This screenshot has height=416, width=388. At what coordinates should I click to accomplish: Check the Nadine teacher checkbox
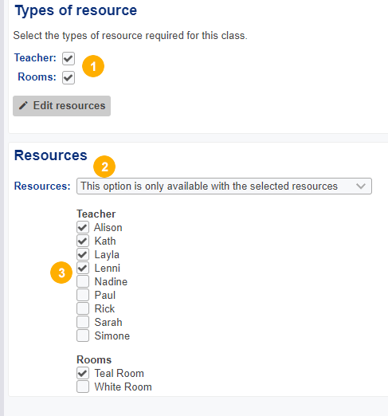[x=83, y=281]
